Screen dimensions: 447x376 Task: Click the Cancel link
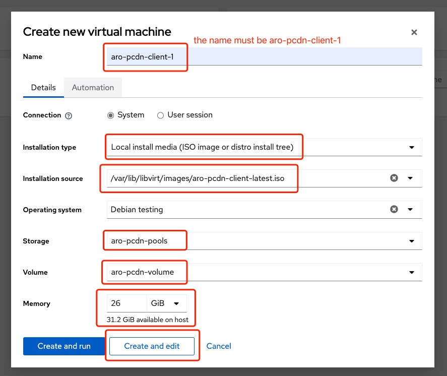coord(219,346)
